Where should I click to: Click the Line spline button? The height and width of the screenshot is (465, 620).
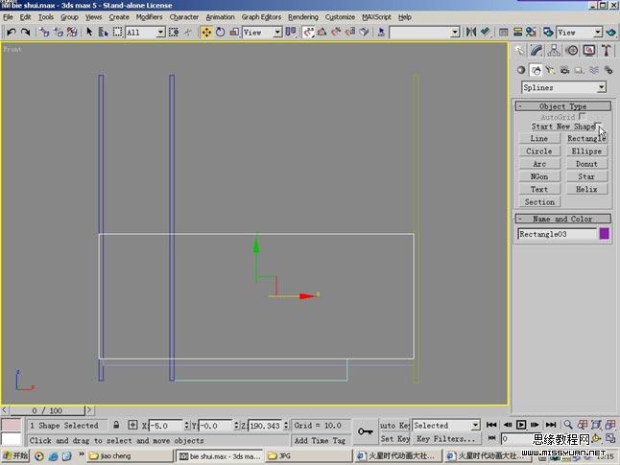(x=539, y=139)
